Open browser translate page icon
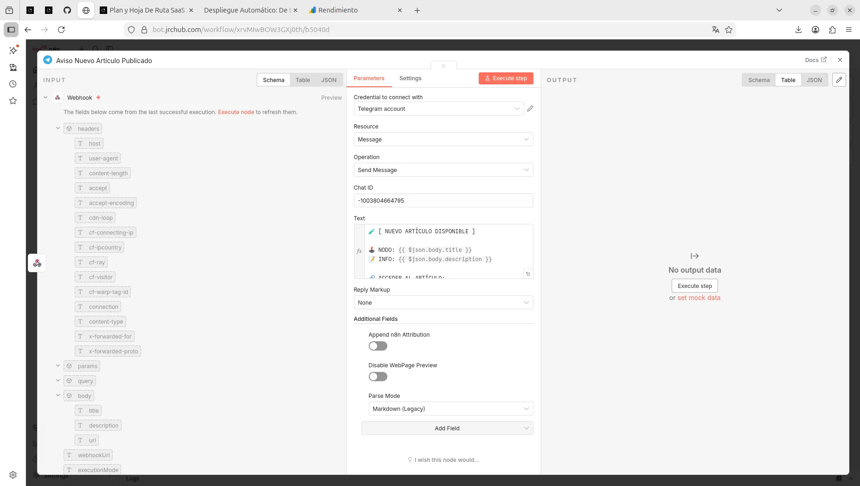The image size is (860, 486). pos(715,30)
